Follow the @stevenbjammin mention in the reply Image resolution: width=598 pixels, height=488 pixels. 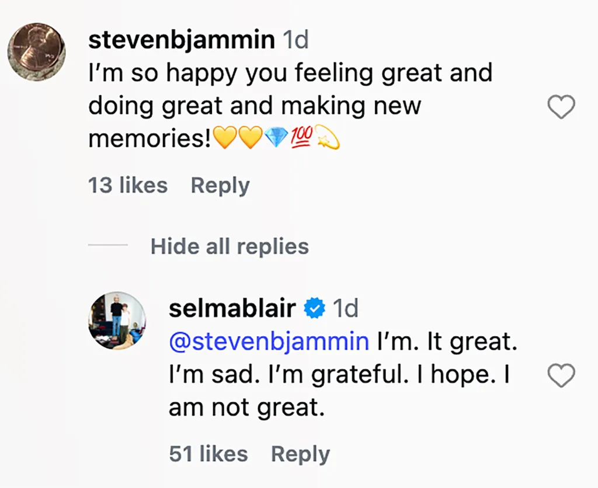point(269,341)
